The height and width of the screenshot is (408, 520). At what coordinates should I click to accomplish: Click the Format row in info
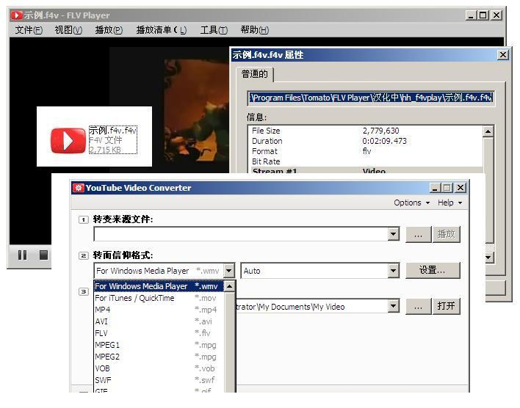(x=366, y=151)
